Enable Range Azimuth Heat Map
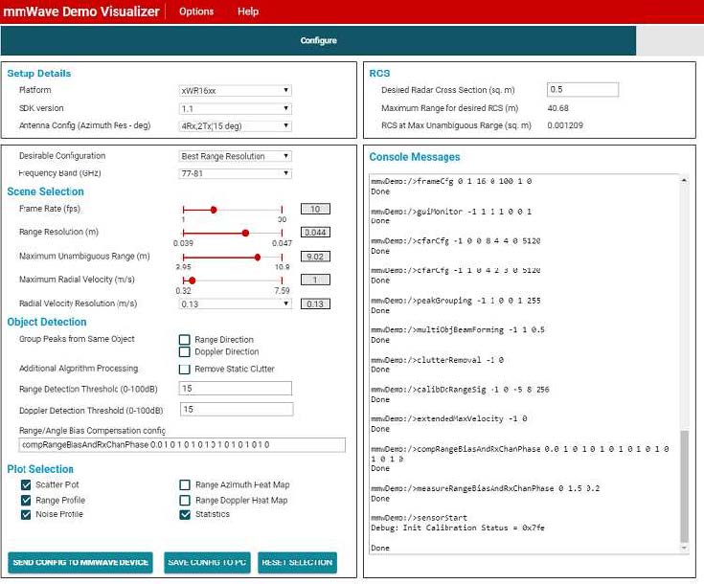Viewport: 704px width, 584px height. [x=185, y=484]
